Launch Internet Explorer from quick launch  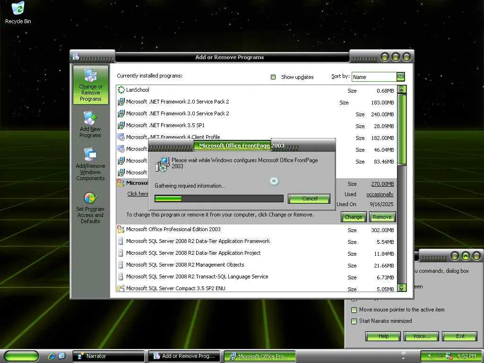52,356
